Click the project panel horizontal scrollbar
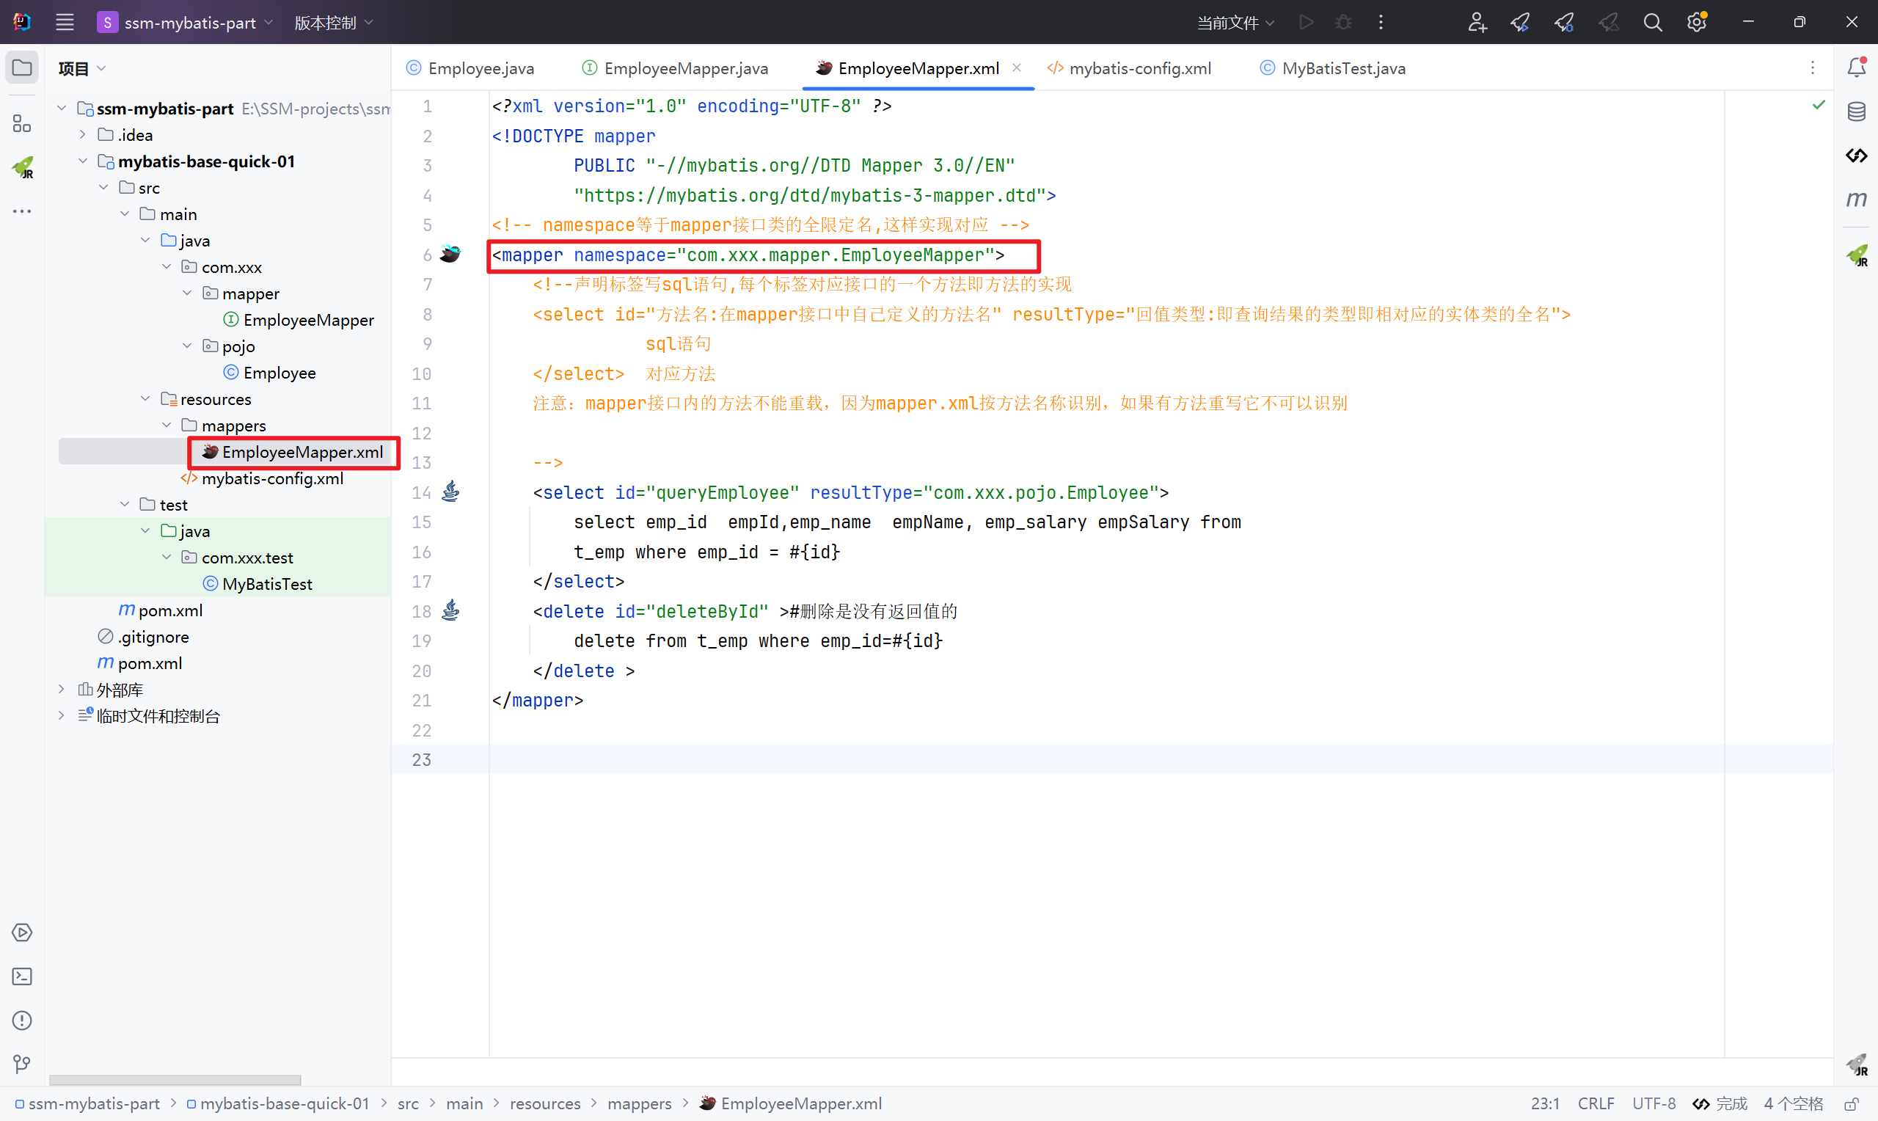 175,1079
